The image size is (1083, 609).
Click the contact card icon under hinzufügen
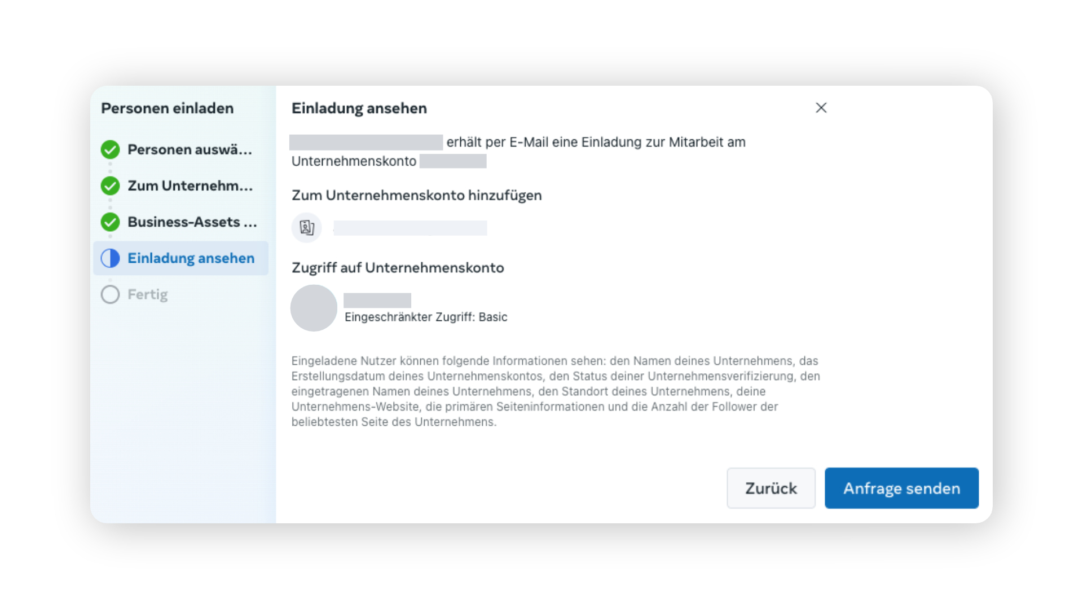click(x=307, y=227)
